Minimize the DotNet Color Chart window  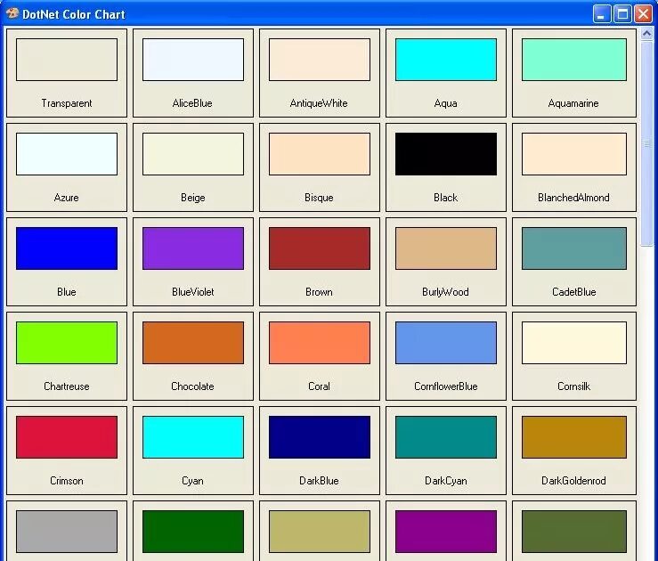pos(602,14)
